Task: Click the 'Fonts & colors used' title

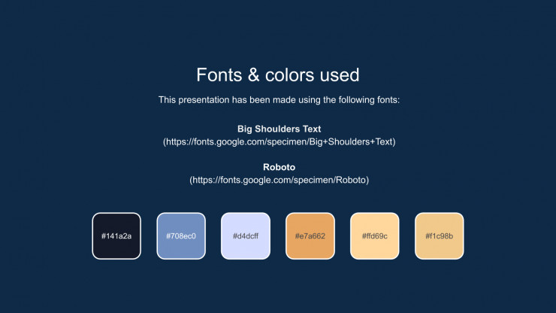Action: (278, 75)
